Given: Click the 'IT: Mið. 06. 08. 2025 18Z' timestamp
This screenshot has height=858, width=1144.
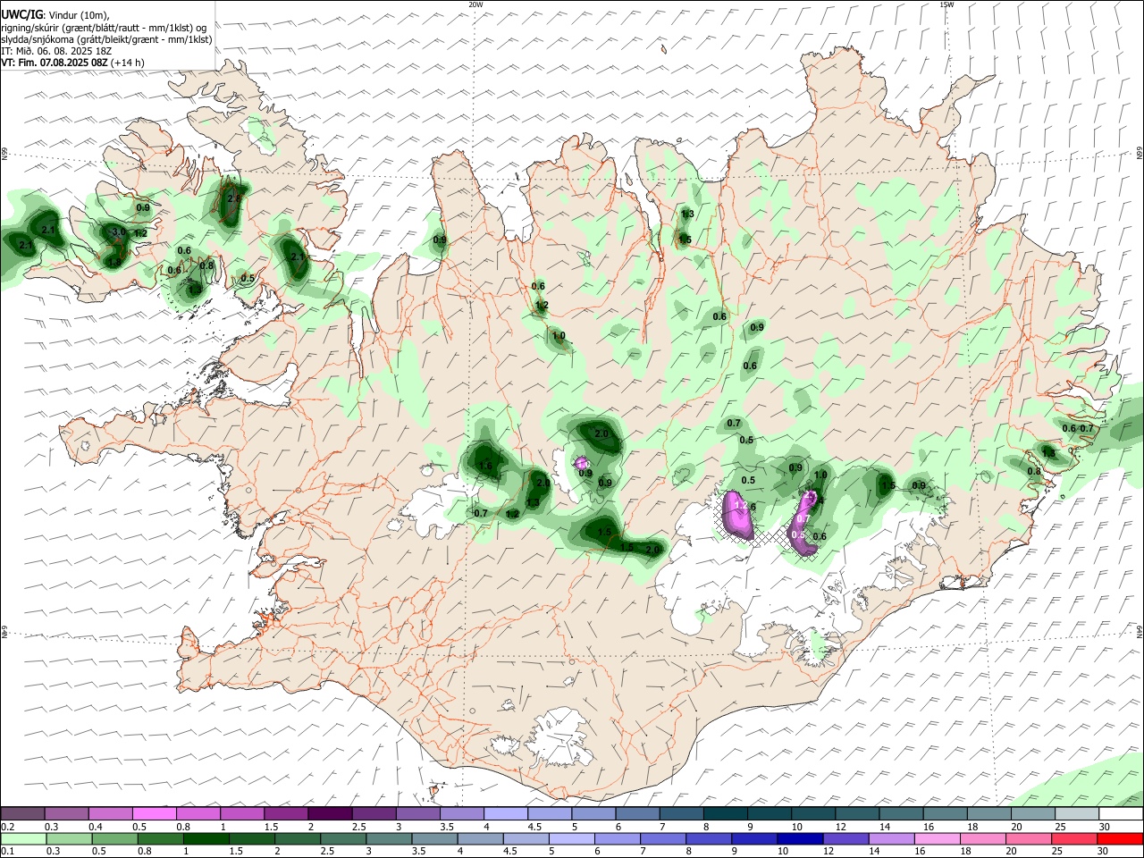Looking at the screenshot, I should (56, 51).
